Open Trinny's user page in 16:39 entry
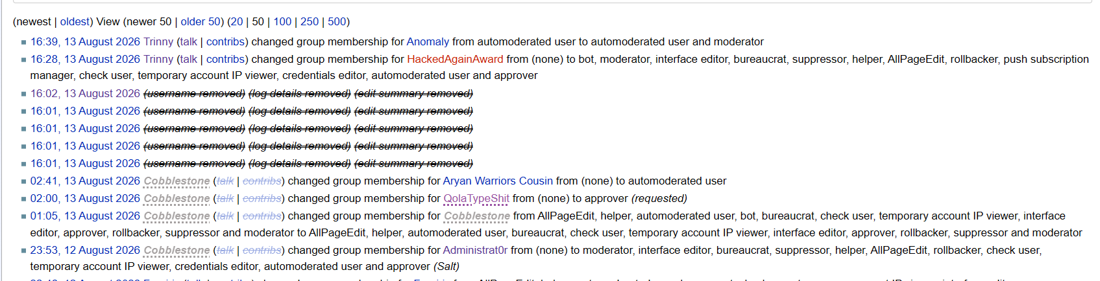Image resolution: width=1100 pixels, height=281 pixels. pyautogui.click(x=158, y=42)
